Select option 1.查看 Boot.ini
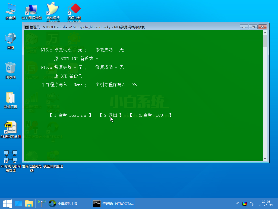 pos(70,115)
